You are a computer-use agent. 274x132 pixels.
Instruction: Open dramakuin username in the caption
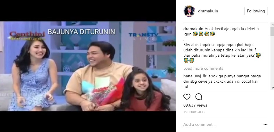[193, 29]
